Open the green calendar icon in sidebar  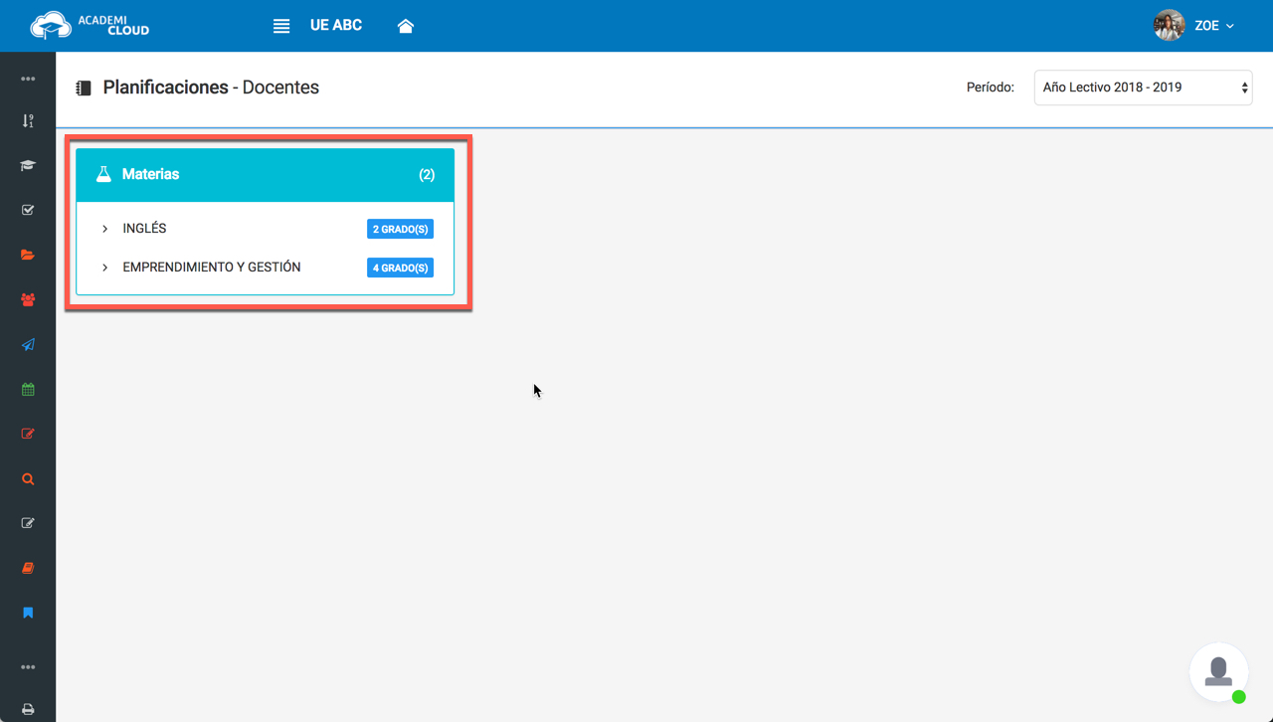(x=28, y=389)
